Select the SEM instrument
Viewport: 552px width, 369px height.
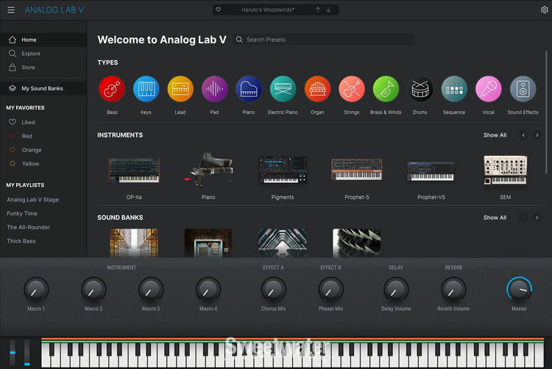point(505,170)
